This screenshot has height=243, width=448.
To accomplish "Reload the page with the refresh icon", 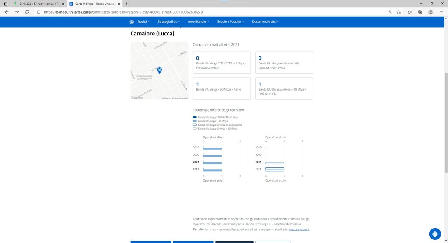I will pyautogui.click(x=27, y=12).
